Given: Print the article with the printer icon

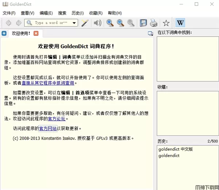Looking at the screenshot, I should [x=154, y=23].
